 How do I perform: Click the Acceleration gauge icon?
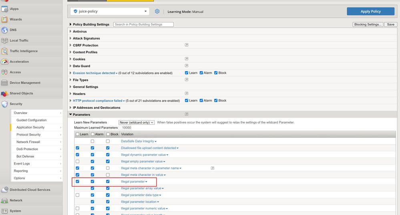click(4, 62)
